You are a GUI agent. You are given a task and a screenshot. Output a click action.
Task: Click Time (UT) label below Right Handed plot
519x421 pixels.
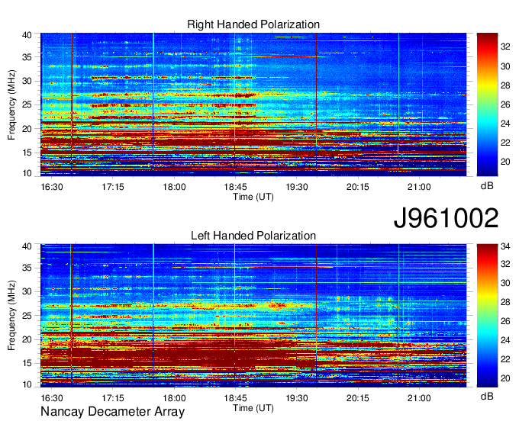point(253,197)
